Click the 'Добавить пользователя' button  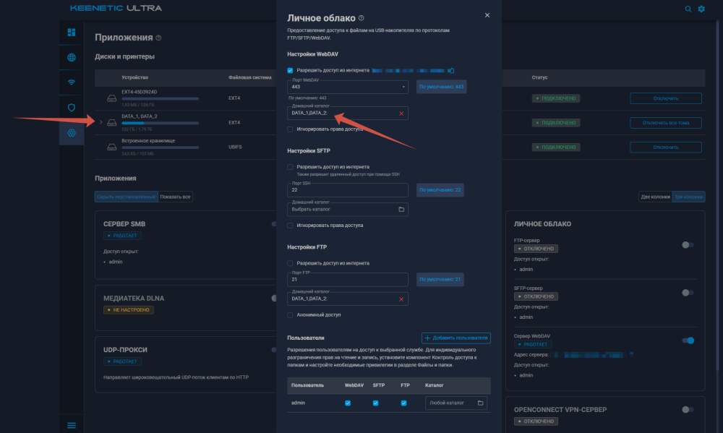pos(455,338)
